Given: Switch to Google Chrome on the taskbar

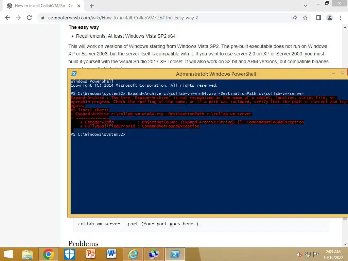Looking at the screenshot, I should (49, 254).
